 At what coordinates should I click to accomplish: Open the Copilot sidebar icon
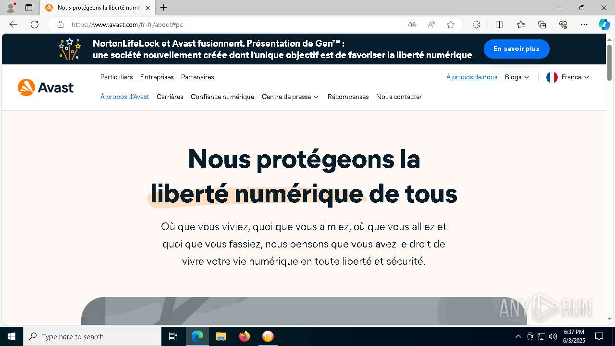coord(604,25)
